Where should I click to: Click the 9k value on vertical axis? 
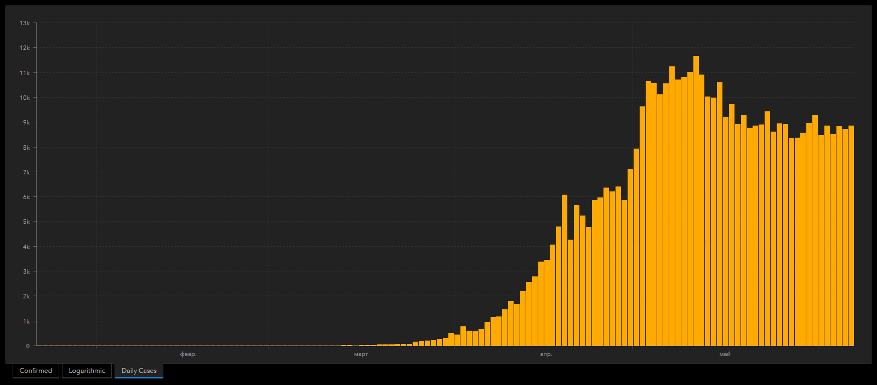coord(26,122)
